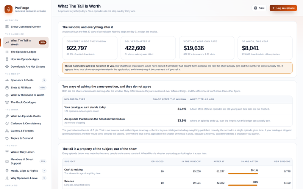Click the 422,609 delivered after it value
The width and height of the screenshot is (303, 189).
click(x=135, y=48)
